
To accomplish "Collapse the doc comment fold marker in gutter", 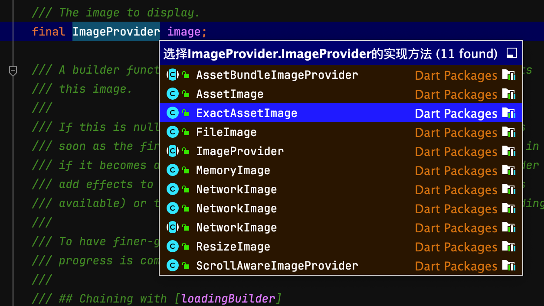I will [13, 71].
